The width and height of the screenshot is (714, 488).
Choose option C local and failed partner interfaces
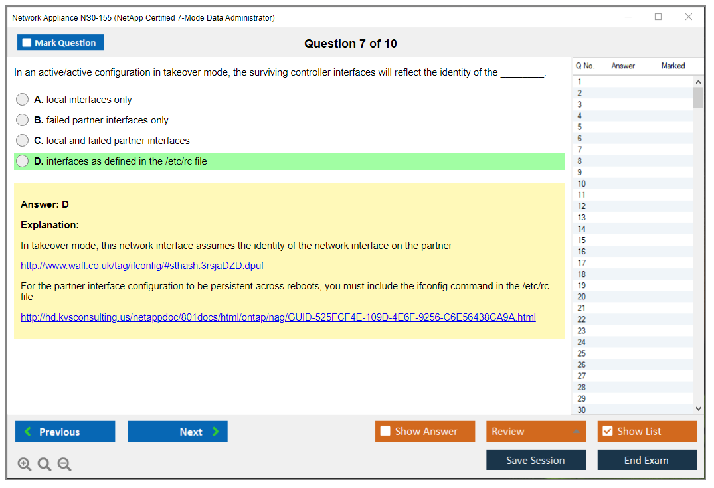tap(23, 141)
